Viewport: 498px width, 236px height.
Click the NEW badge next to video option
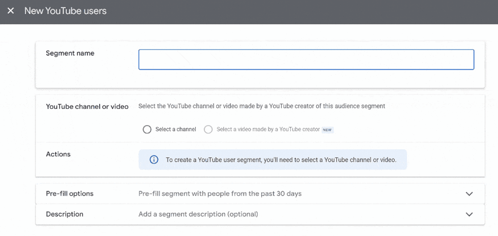click(x=328, y=130)
